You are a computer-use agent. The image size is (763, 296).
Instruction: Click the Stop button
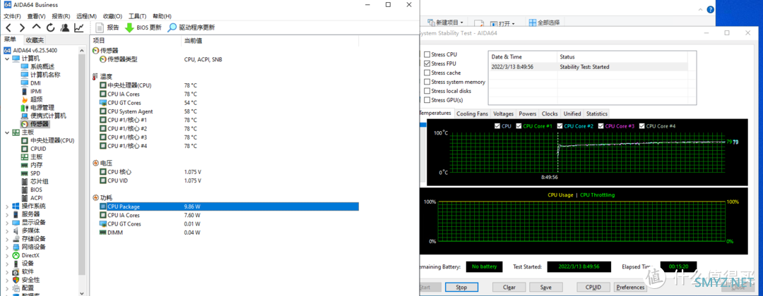coord(461,288)
